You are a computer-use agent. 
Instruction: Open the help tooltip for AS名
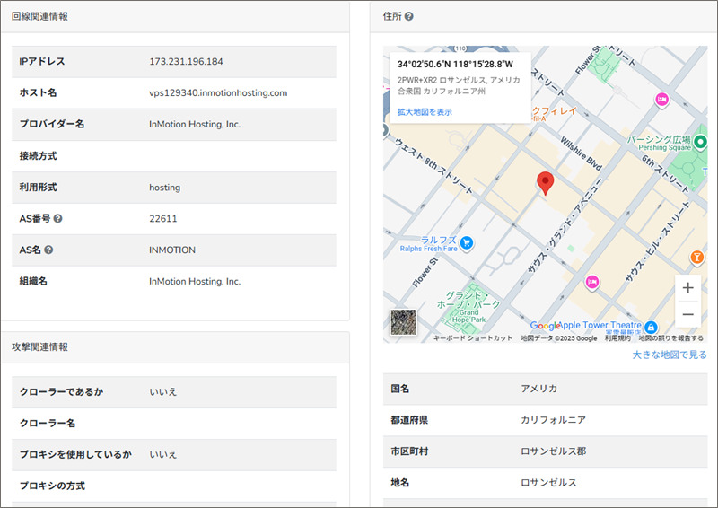point(48,250)
